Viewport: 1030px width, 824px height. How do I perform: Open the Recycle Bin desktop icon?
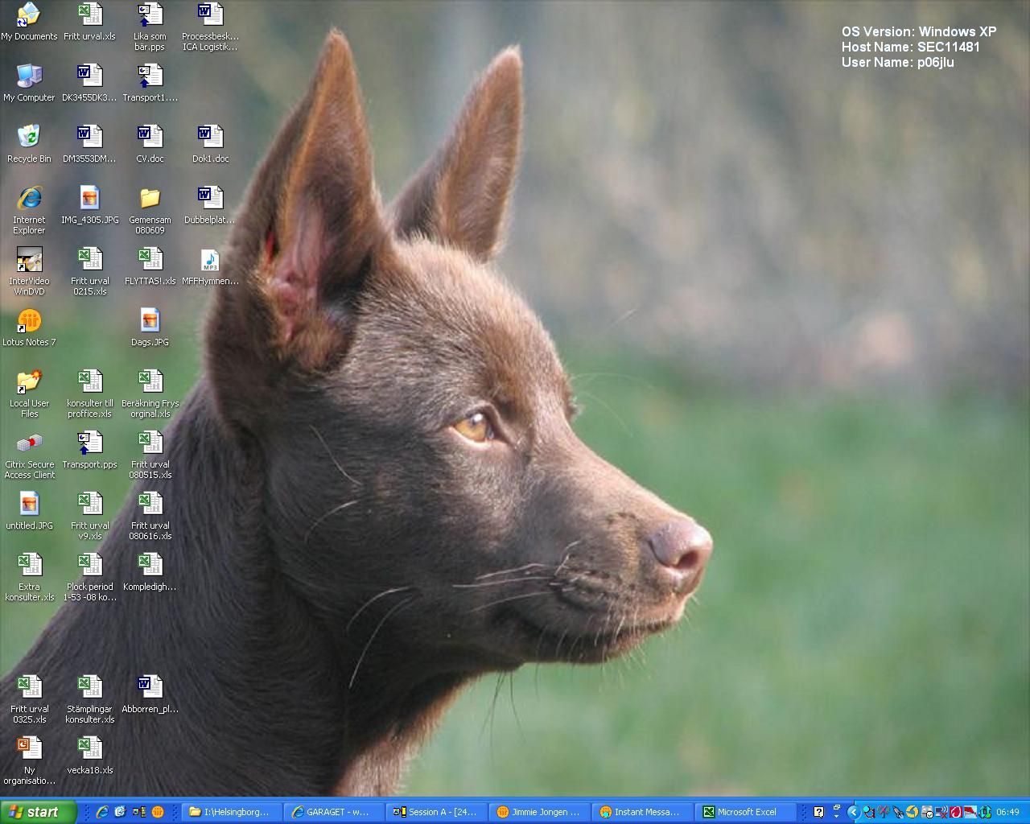tap(29, 137)
